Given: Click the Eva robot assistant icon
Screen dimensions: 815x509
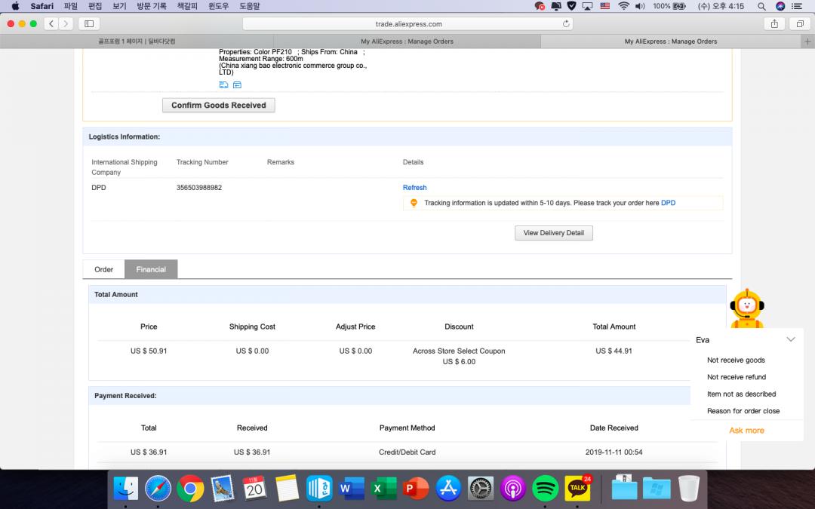Looking at the screenshot, I should [x=746, y=308].
